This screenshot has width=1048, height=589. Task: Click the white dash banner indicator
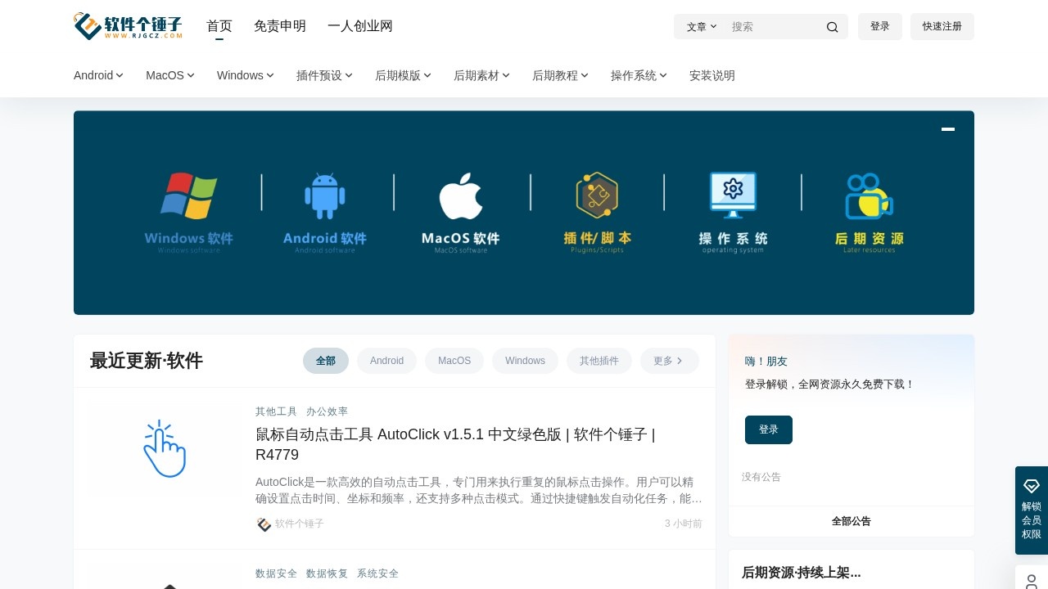point(948,129)
